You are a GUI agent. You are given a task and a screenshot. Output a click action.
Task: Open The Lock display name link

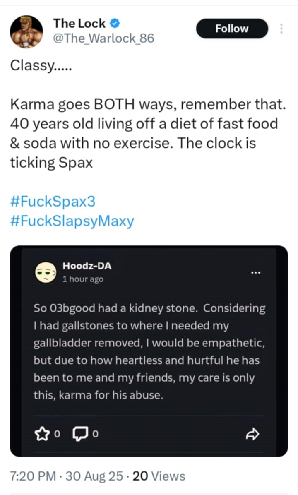tap(79, 24)
